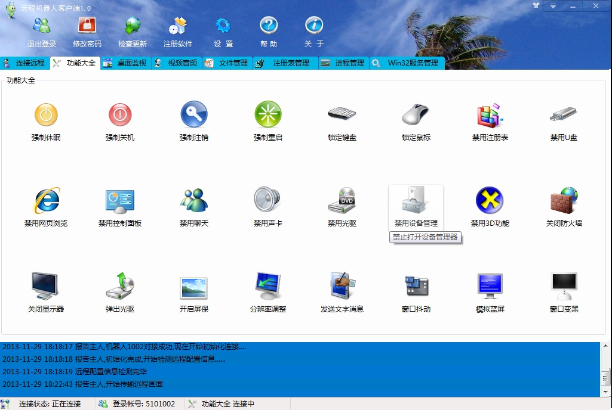The width and height of the screenshot is (612, 410).
Task: Click the 模拟蓝屏 blue screen icon
Action: click(x=490, y=286)
